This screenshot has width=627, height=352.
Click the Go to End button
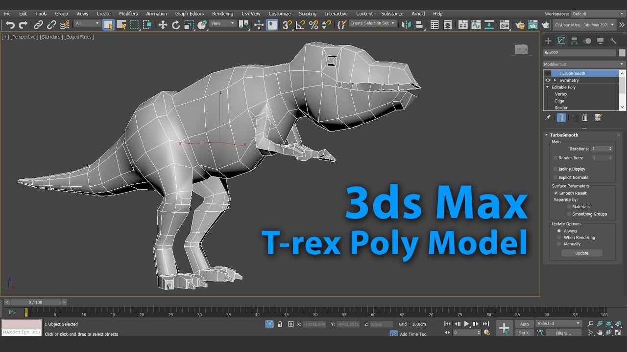click(x=485, y=324)
